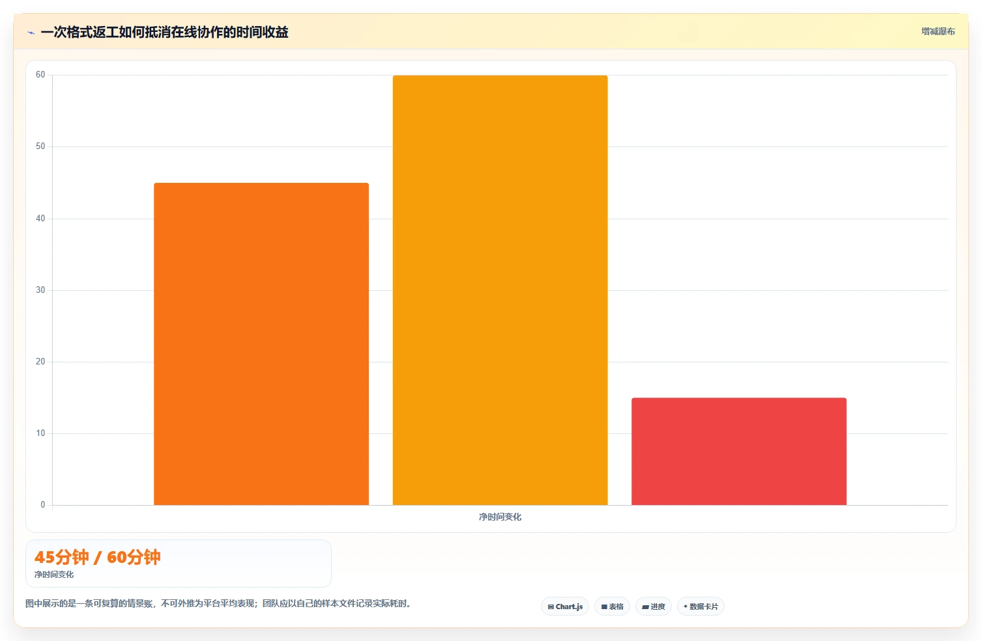The height and width of the screenshot is (641, 982).
Task: Select the red 15-minute bar
Action: pos(739,451)
